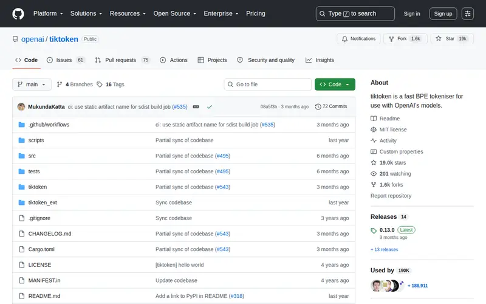Fork the repository
The height and width of the screenshot is (304, 486).
tap(405, 39)
